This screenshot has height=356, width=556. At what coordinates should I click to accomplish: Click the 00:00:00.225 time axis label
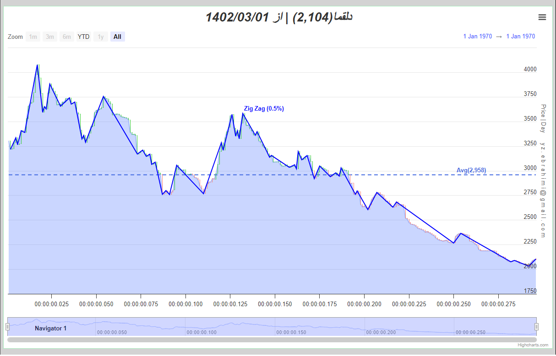coord(409,303)
